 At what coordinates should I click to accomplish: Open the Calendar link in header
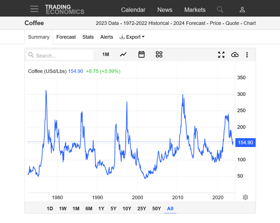coord(133,10)
